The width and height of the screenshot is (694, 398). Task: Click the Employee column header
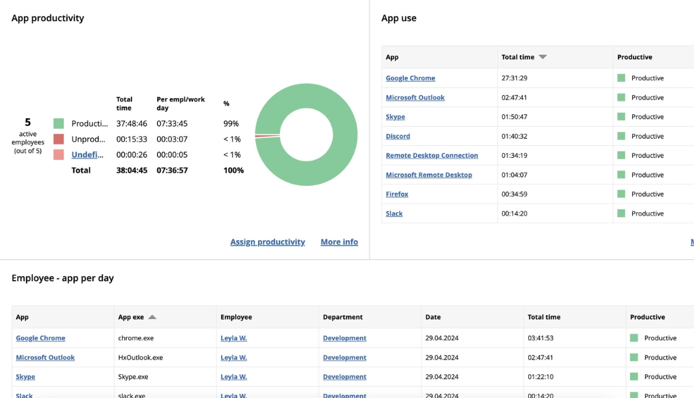click(x=236, y=317)
